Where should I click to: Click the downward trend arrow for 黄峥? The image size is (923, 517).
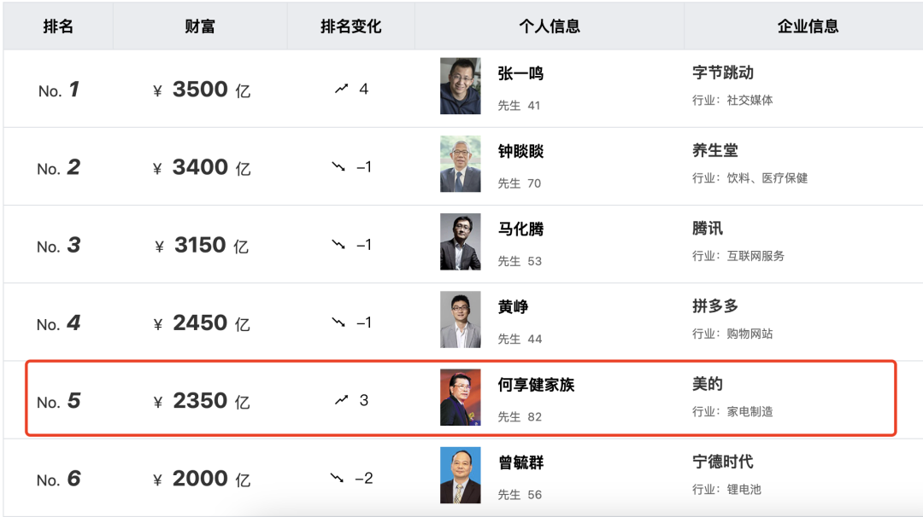tap(338, 322)
